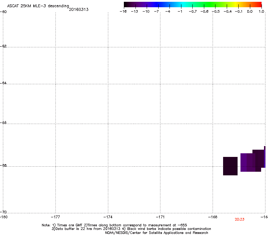
Task: Click the 1.0 color bar label
Action: pos(261,12)
